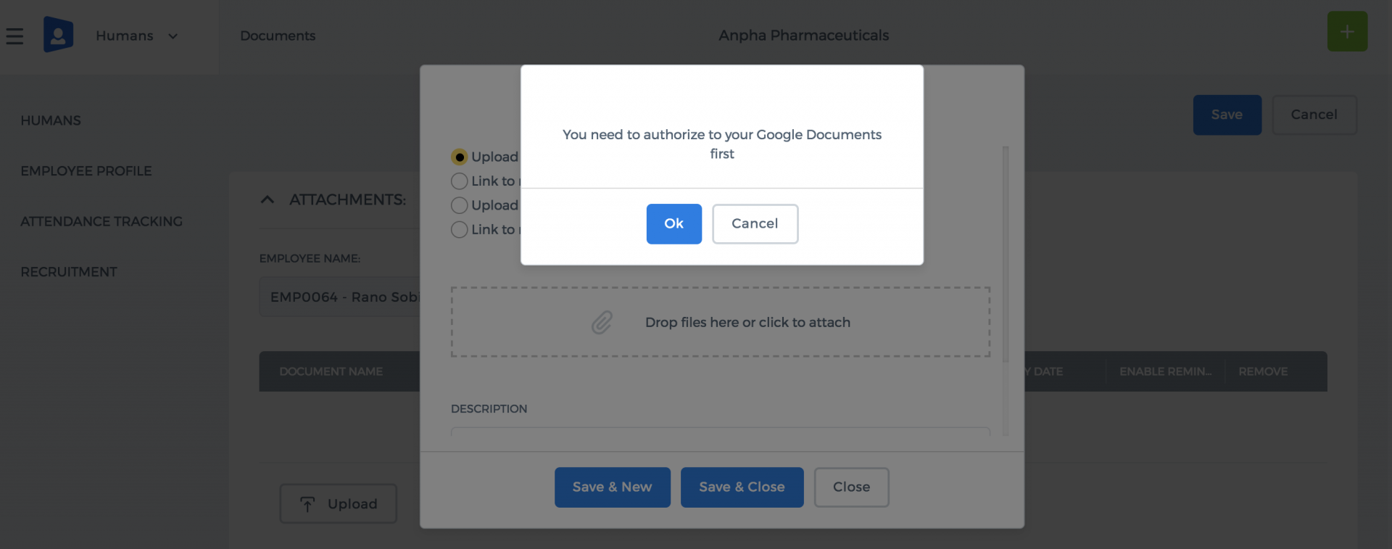Click the paperclip attach icon
Screen dimensions: 1392x549
(x=602, y=322)
